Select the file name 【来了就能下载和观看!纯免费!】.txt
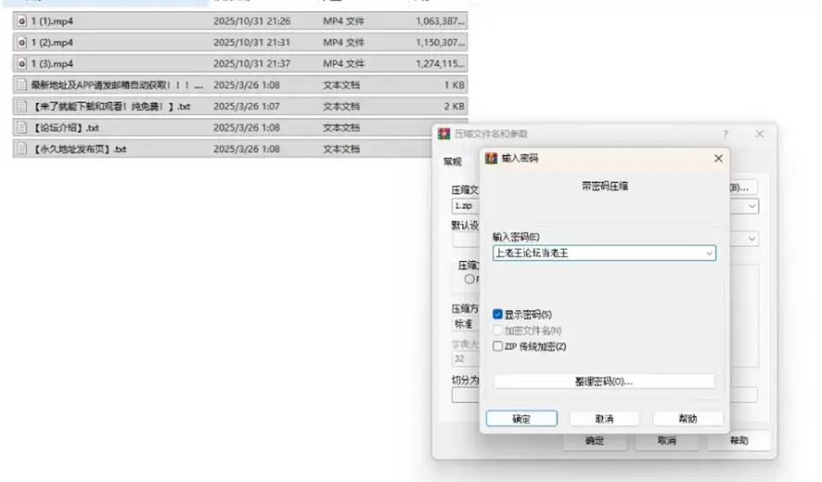 110,106
